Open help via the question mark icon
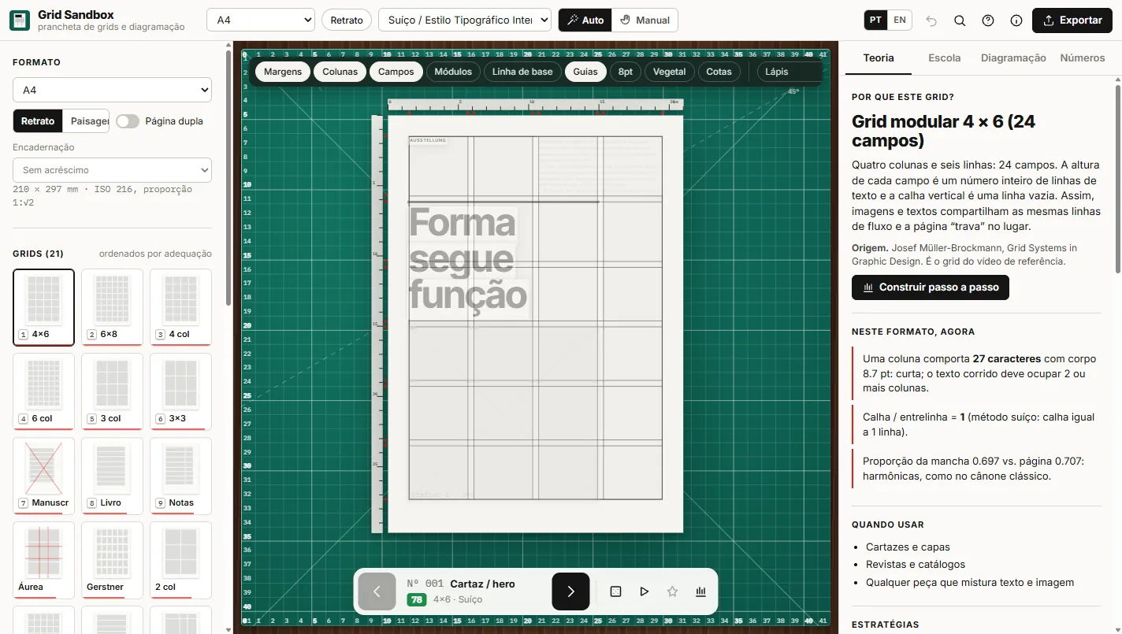The image size is (1122, 634). 988,20
